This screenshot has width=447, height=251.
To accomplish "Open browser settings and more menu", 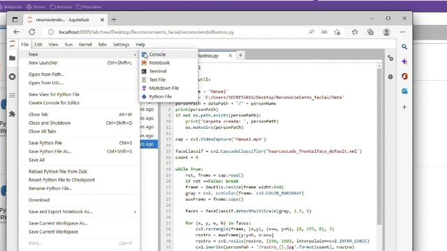I will coord(402,32).
